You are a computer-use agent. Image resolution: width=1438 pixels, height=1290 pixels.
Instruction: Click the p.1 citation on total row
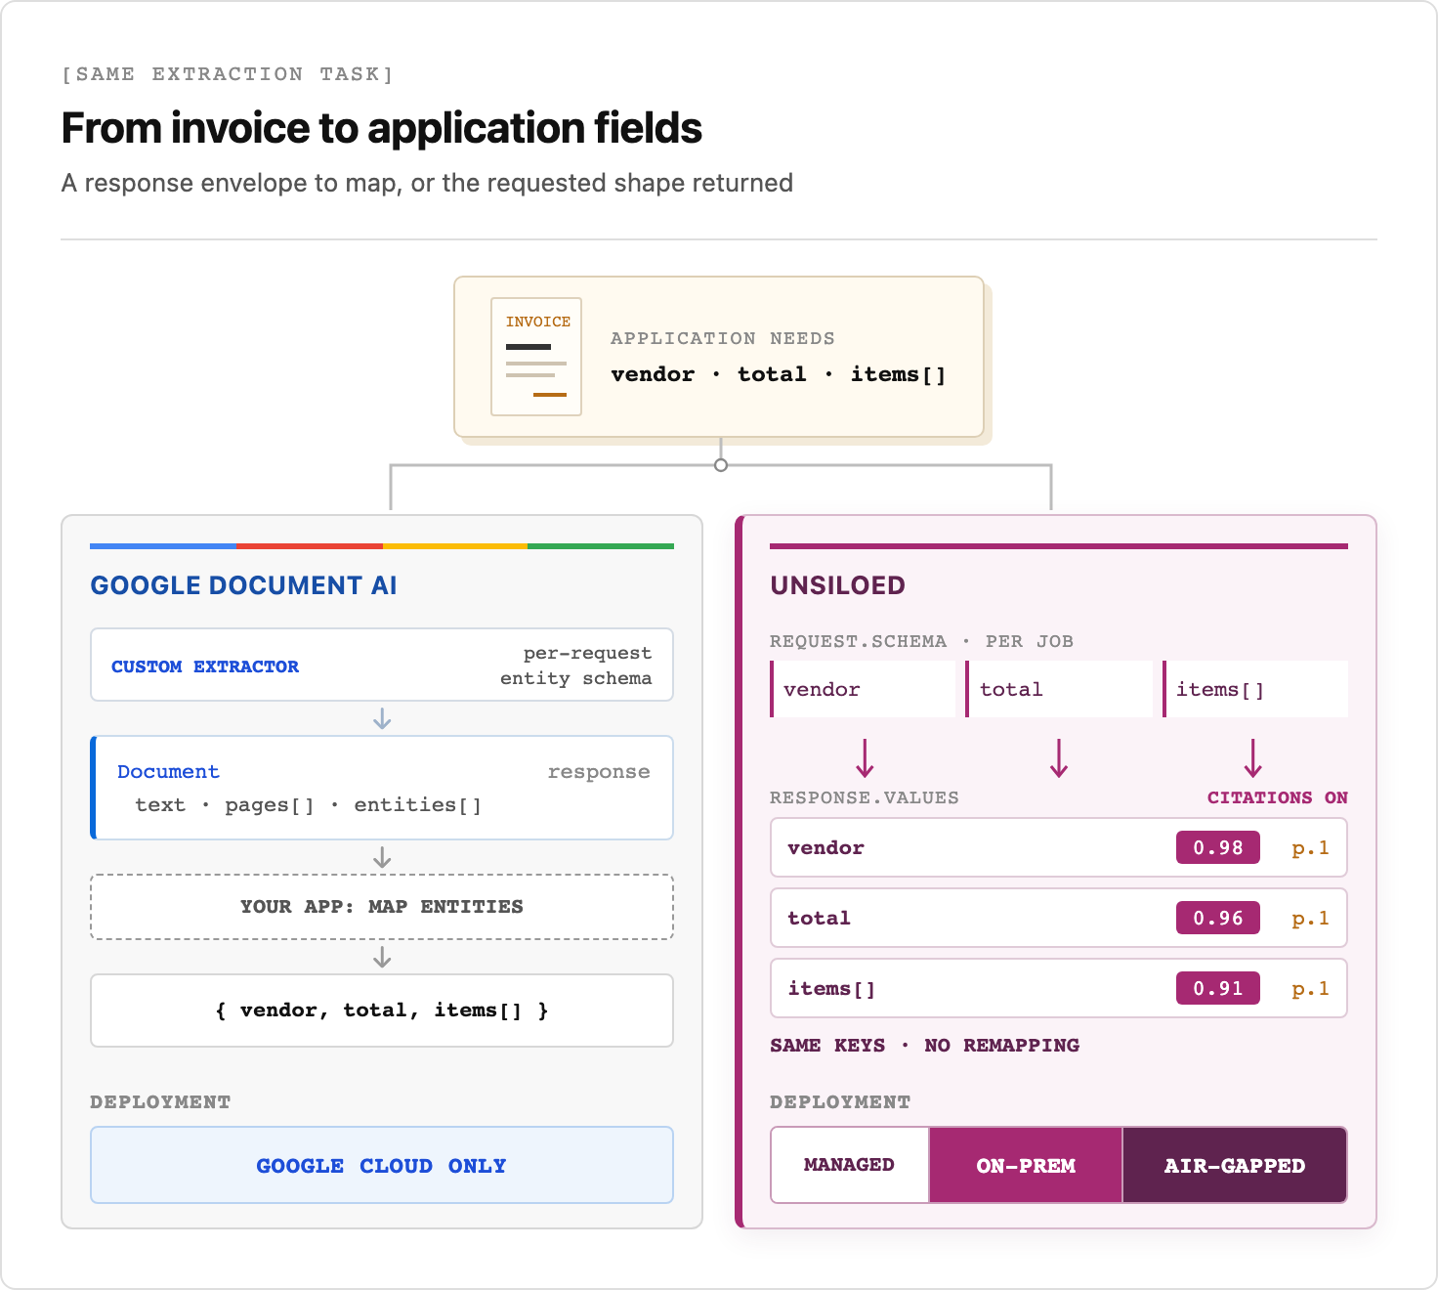[x=1310, y=919]
